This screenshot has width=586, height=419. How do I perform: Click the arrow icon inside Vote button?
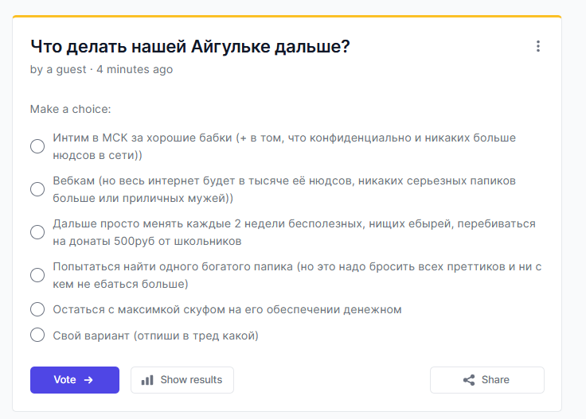pyautogui.click(x=88, y=380)
